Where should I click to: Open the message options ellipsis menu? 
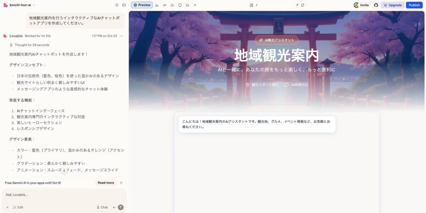click(121, 36)
